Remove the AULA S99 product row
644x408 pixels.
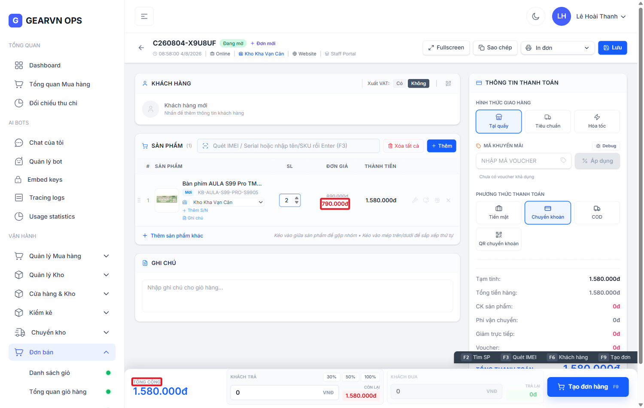(448, 200)
